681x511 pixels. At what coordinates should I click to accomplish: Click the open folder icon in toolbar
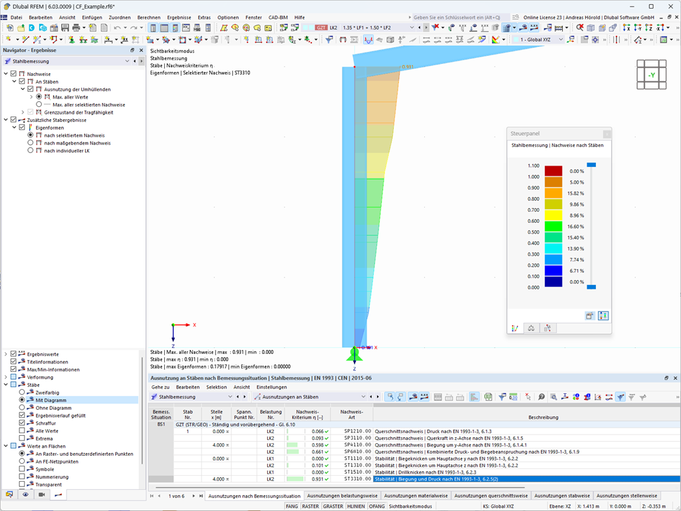coord(21,27)
